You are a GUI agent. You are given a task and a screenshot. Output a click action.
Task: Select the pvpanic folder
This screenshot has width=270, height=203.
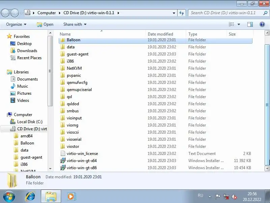[156, 75]
